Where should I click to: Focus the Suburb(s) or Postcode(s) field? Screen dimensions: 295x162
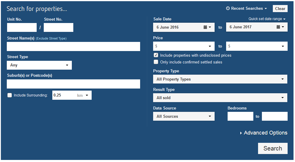coord(73,84)
